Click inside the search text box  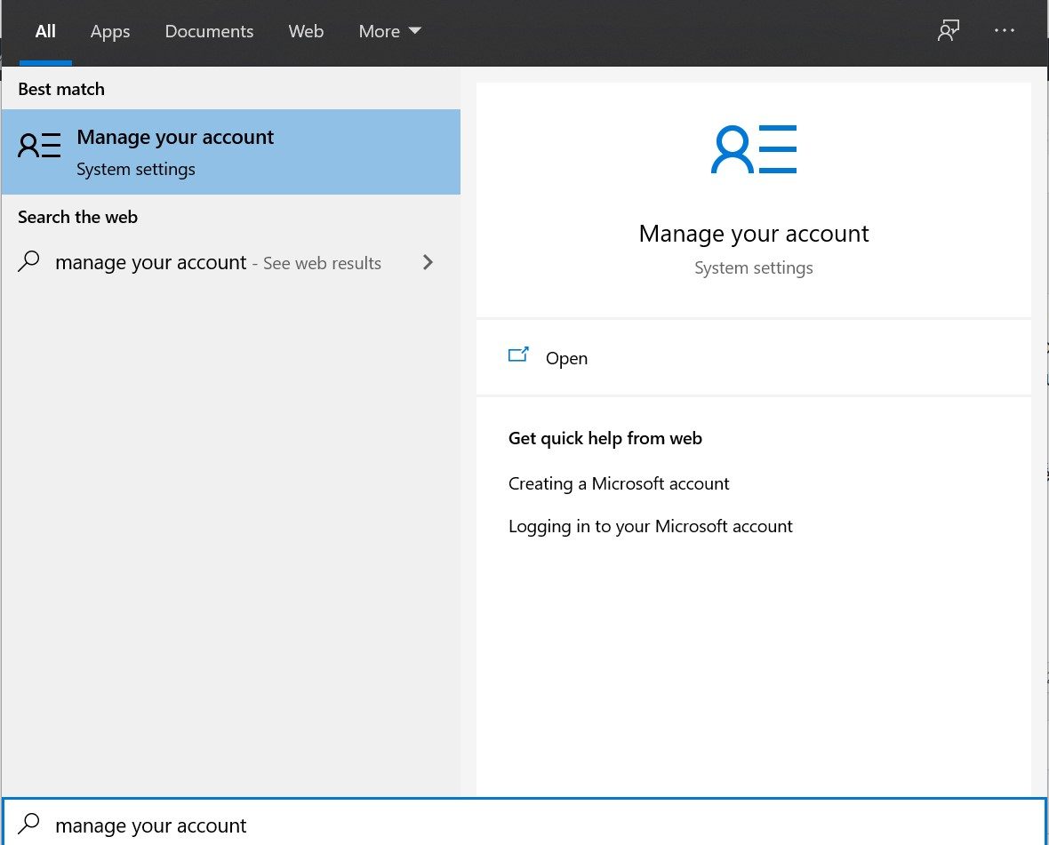533,825
